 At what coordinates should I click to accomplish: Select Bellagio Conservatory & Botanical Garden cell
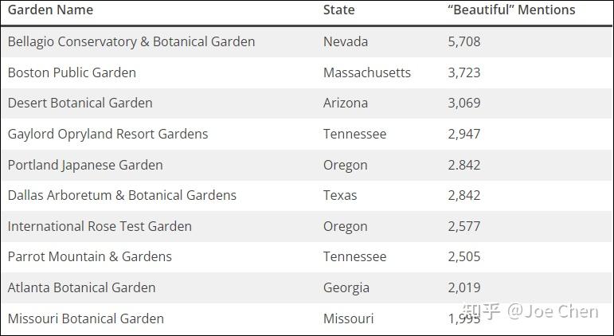[131, 41]
